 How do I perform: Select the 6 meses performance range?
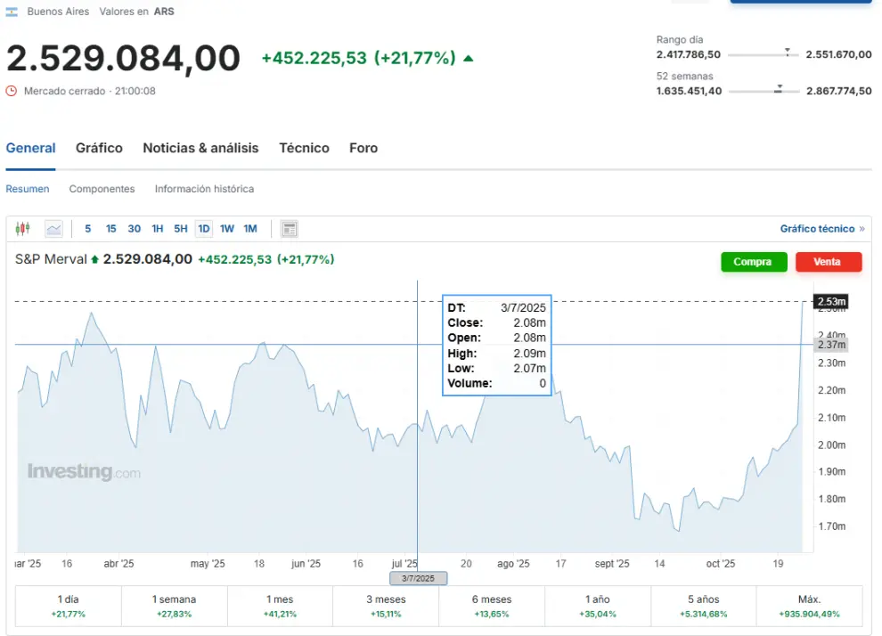(492, 606)
